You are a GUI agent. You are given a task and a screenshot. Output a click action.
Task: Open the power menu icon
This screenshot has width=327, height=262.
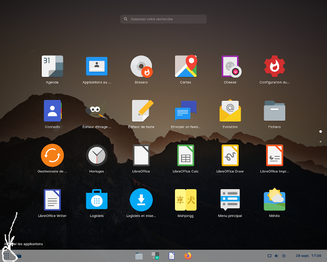click(284, 256)
